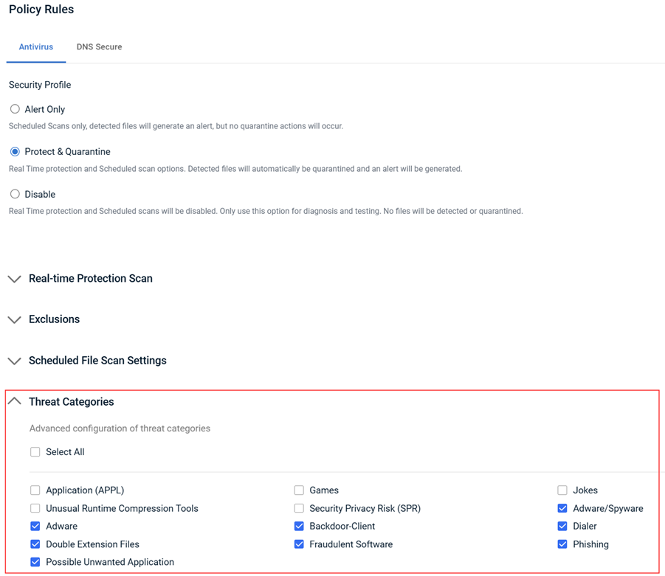Uncheck the Phishing threat category
This screenshot has height=576, width=665.
pos(562,544)
